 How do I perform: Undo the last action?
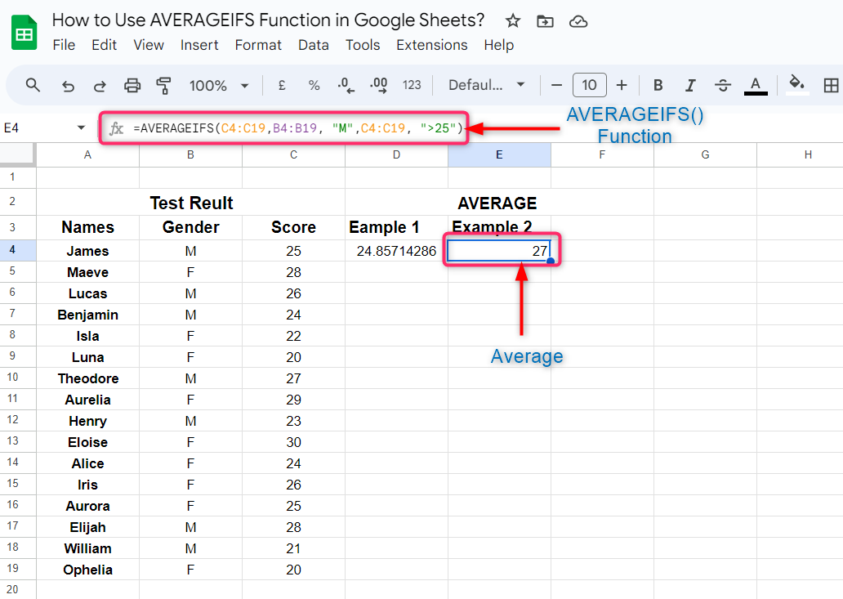pos(68,86)
